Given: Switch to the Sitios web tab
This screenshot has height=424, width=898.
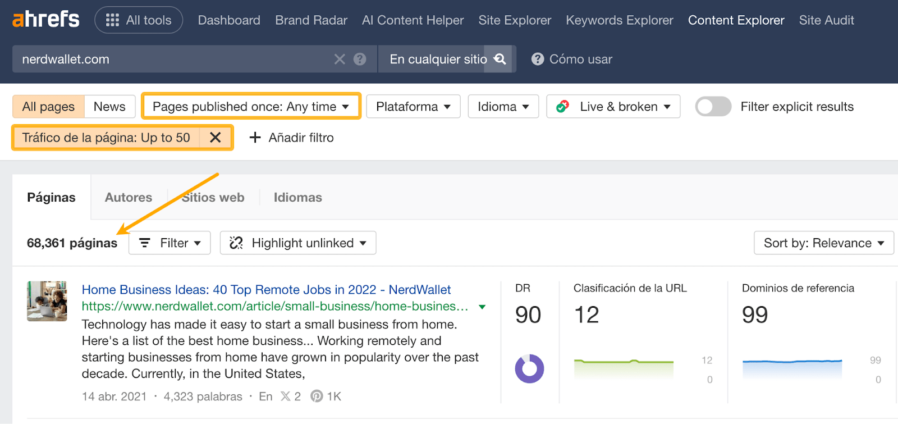Looking at the screenshot, I should (213, 197).
